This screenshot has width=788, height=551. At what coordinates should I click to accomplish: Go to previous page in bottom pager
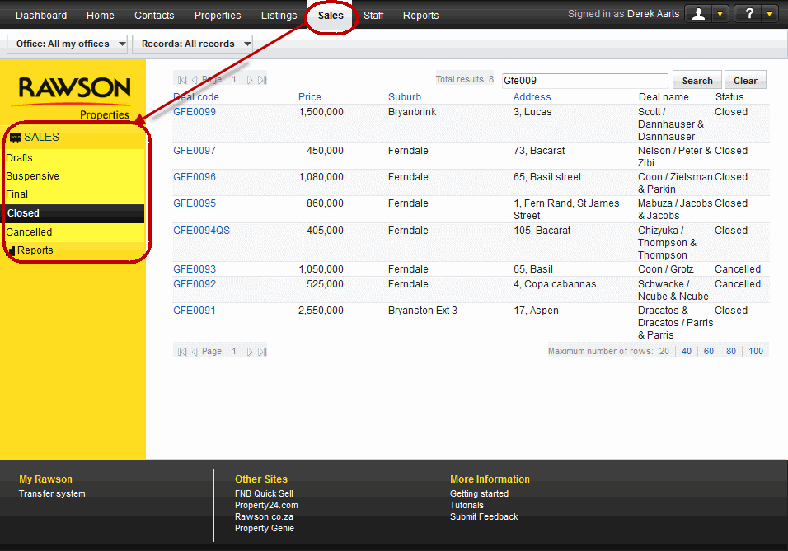[195, 352]
